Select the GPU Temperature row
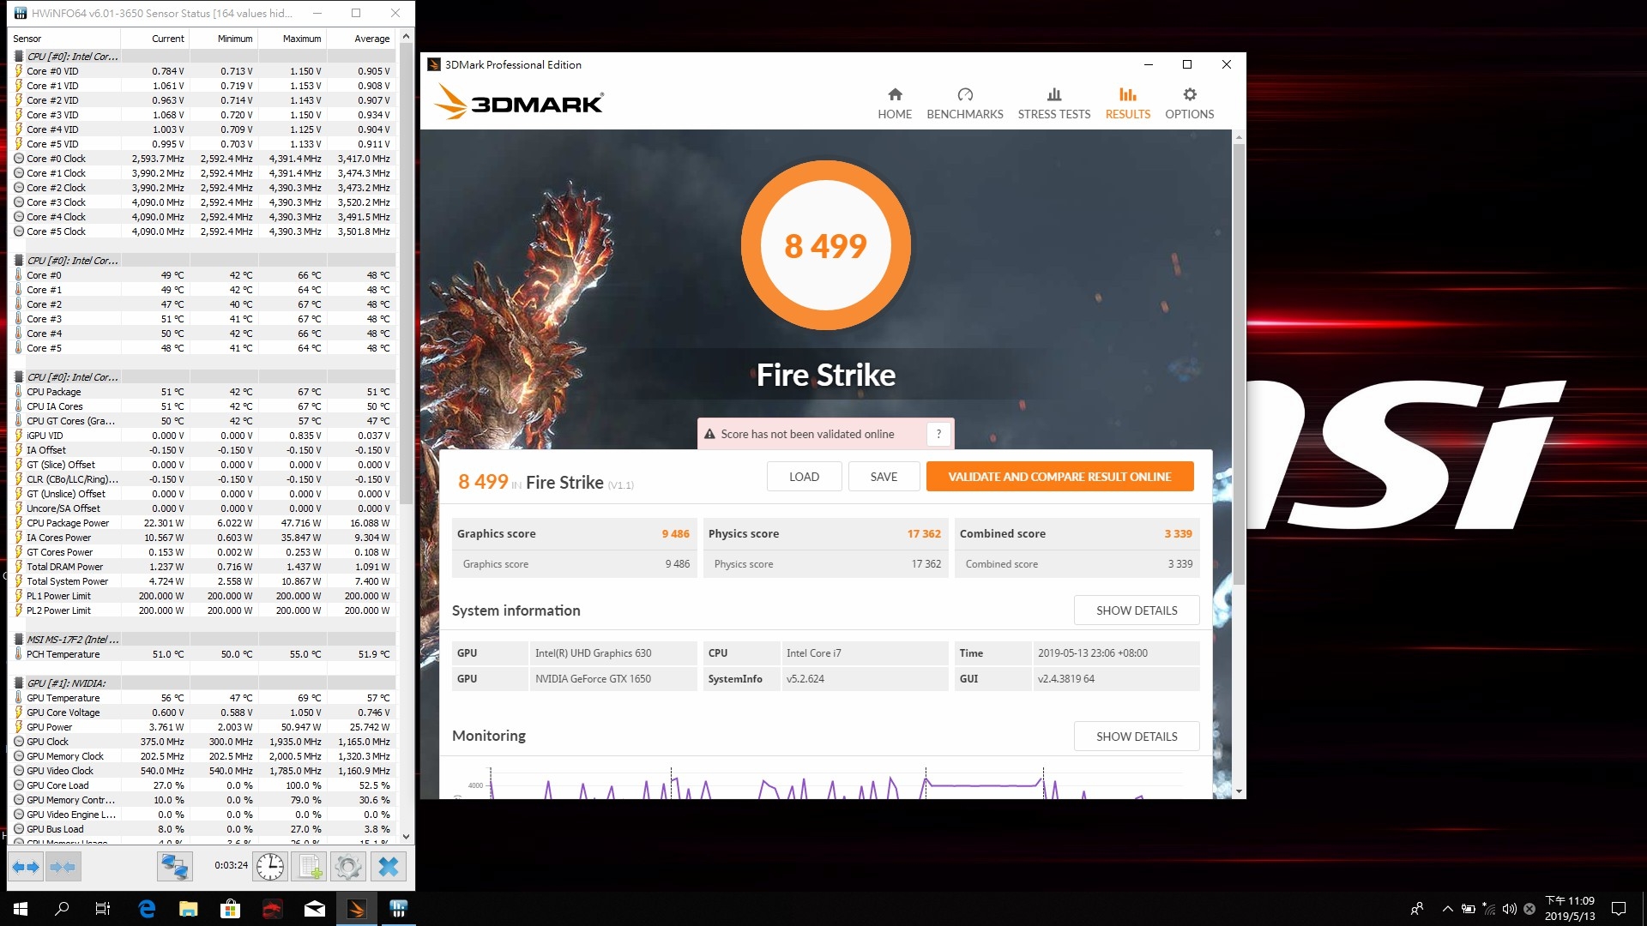Screen dimensions: 1647x926 coord(203,698)
